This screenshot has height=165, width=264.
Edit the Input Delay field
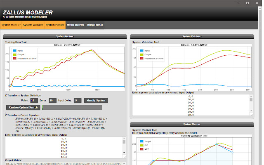coord(78,101)
